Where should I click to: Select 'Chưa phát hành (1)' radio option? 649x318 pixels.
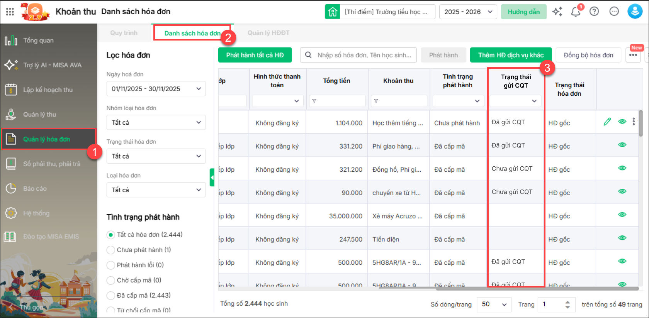(111, 250)
